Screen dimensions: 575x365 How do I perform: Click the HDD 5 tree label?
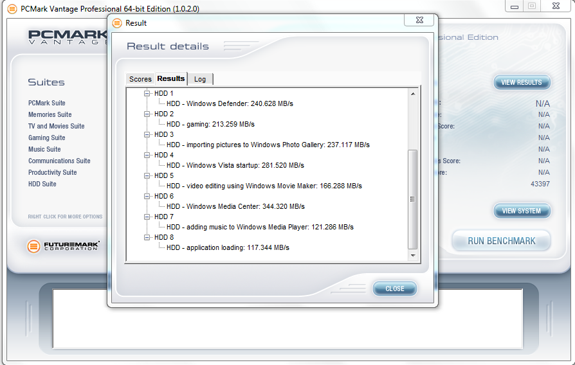coord(163,175)
